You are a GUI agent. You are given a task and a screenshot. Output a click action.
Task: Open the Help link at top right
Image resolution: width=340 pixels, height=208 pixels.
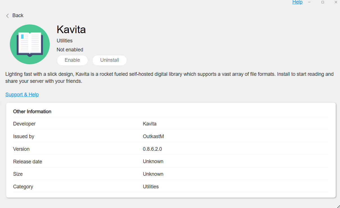pyautogui.click(x=297, y=2)
